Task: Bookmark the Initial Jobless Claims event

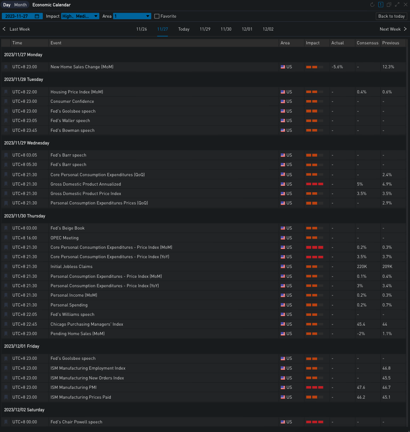Action: 6,267
